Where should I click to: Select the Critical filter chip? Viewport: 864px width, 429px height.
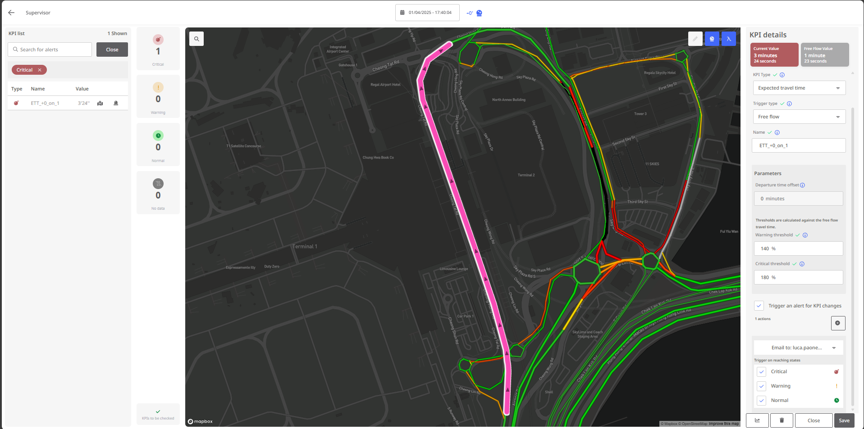(25, 70)
